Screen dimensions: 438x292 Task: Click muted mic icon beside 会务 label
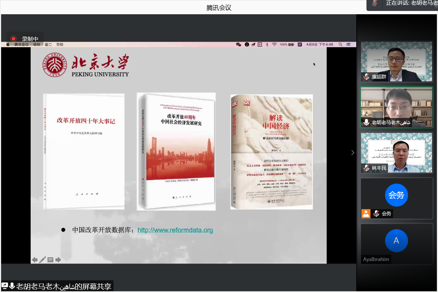point(376,214)
